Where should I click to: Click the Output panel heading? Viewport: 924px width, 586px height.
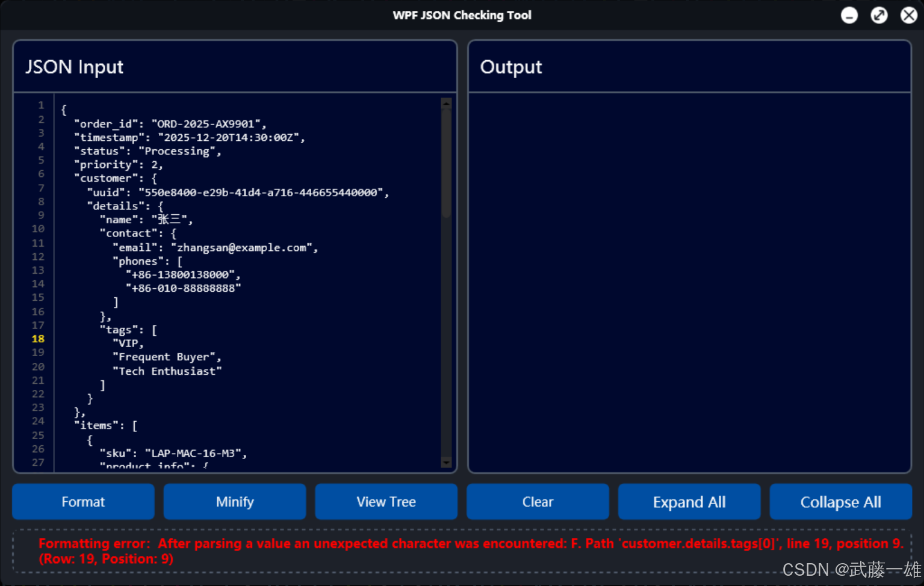[x=511, y=67]
